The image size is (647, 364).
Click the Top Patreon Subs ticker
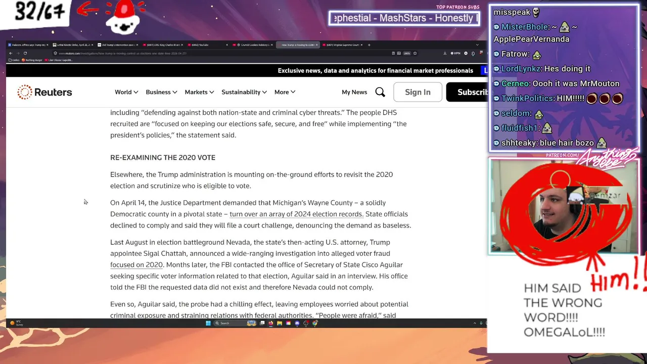(404, 18)
